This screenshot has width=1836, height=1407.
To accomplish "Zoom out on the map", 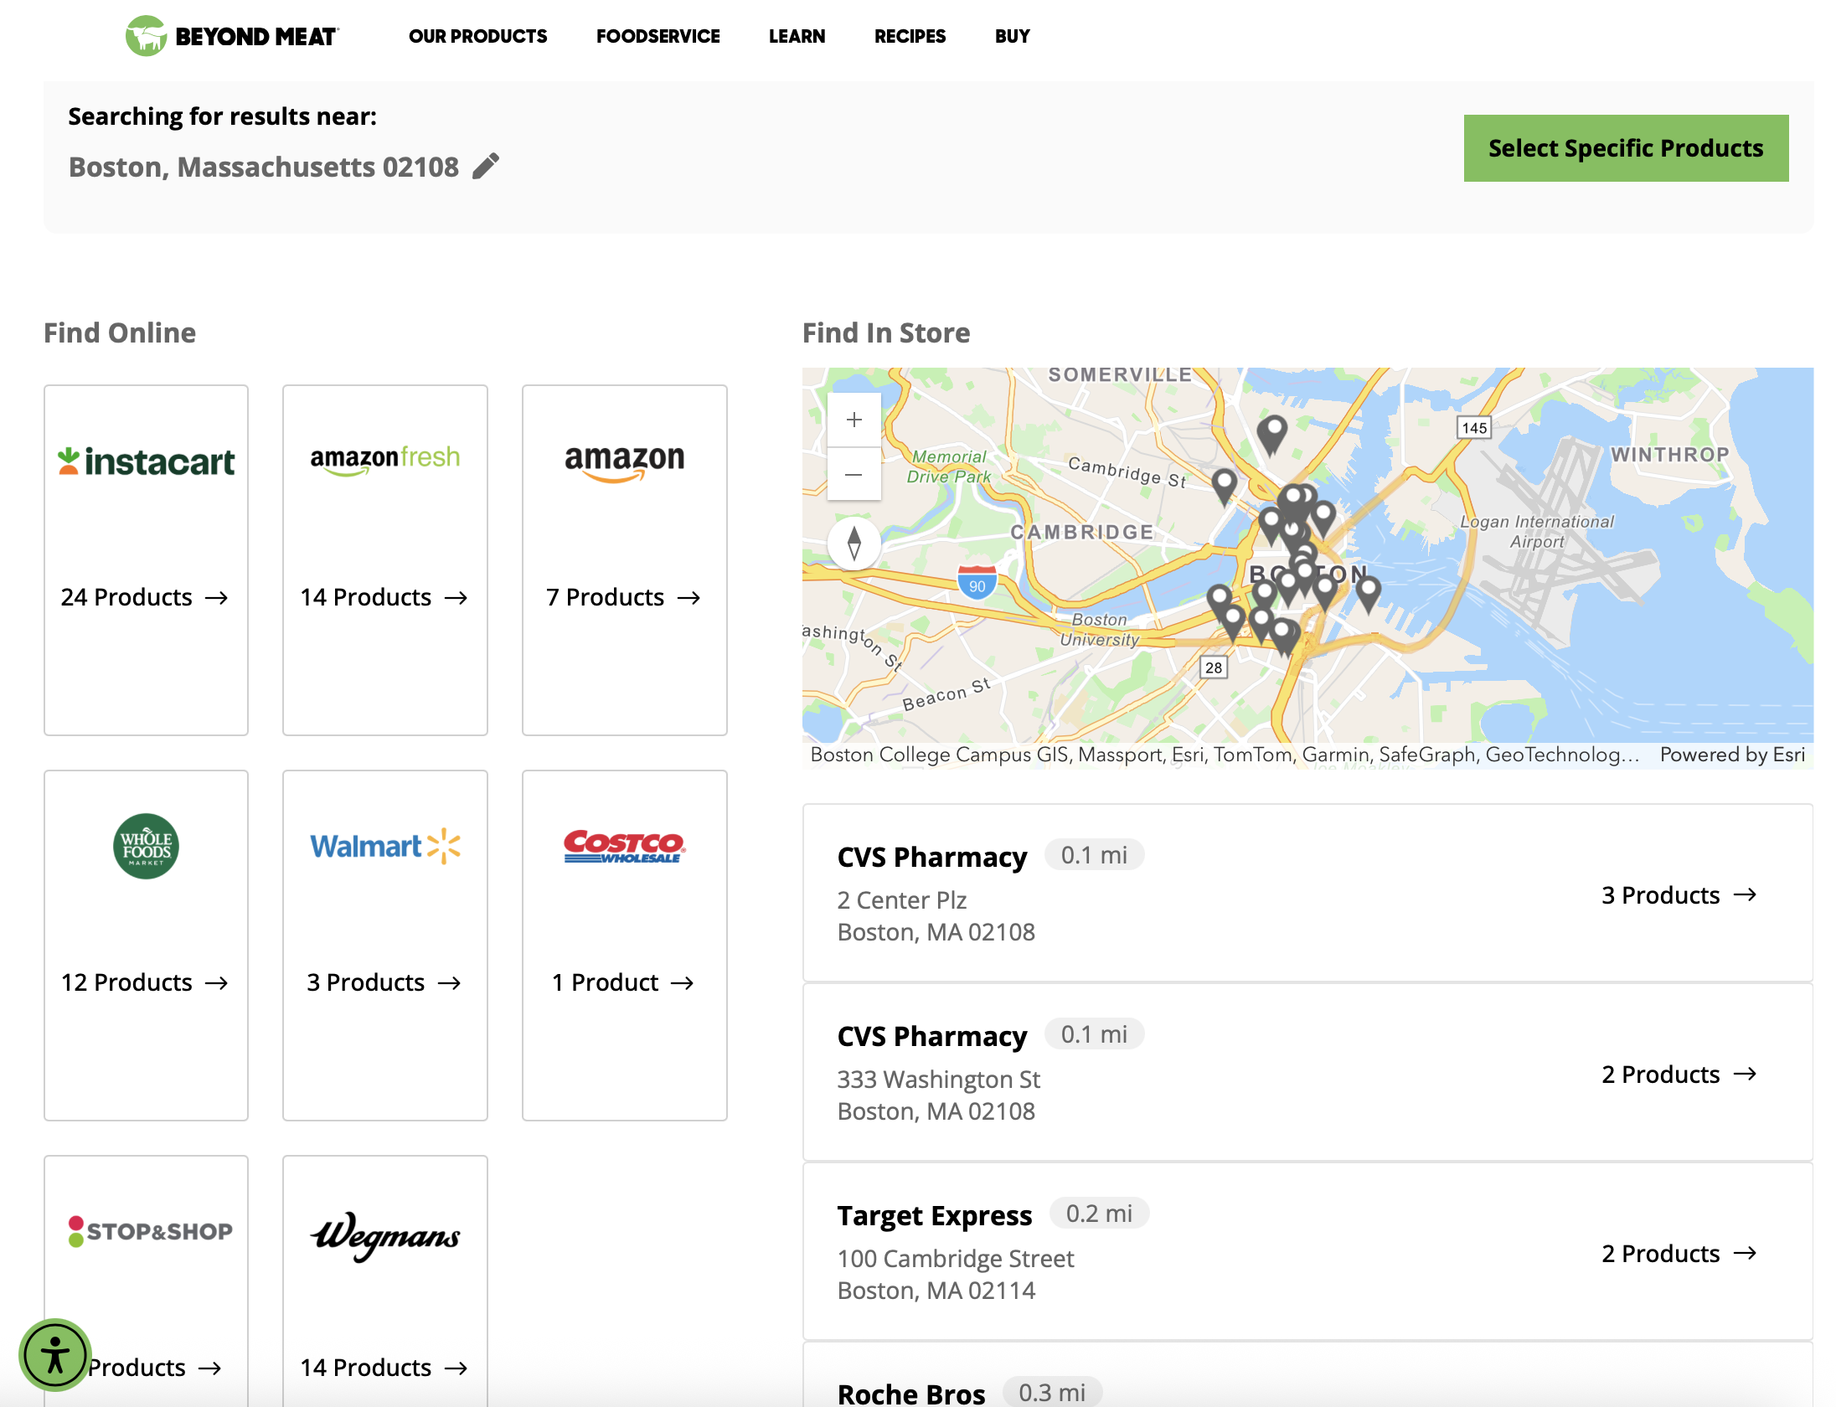I will tap(854, 474).
